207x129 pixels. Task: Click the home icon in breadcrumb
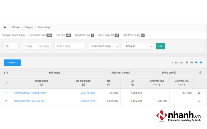5,27
